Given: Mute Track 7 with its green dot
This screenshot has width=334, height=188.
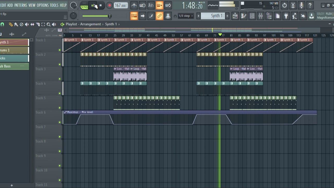Looking at the screenshot, I should click(x=59, y=137).
